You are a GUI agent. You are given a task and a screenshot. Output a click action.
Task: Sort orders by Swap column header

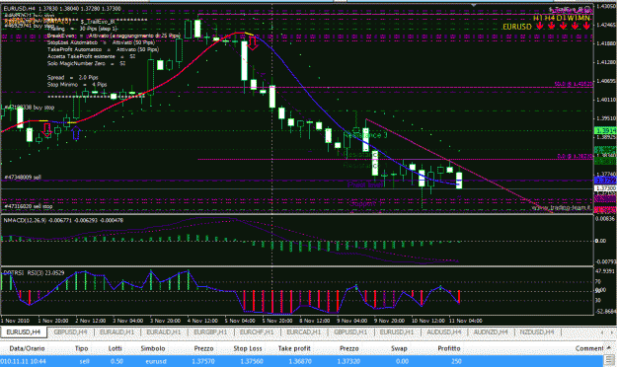(x=399, y=348)
